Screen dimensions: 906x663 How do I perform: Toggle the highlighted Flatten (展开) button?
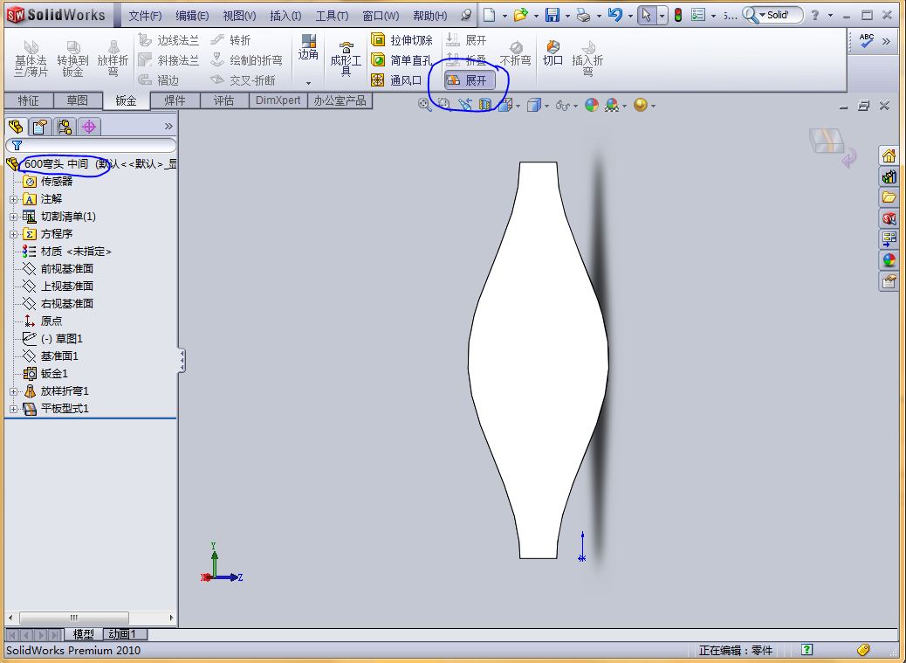coord(470,80)
